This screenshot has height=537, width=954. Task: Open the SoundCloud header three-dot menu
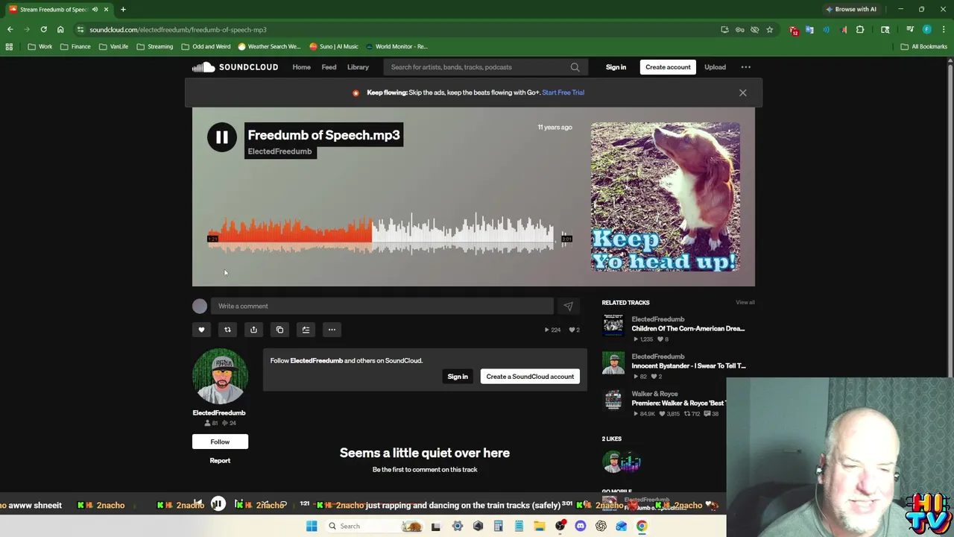coord(745,67)
